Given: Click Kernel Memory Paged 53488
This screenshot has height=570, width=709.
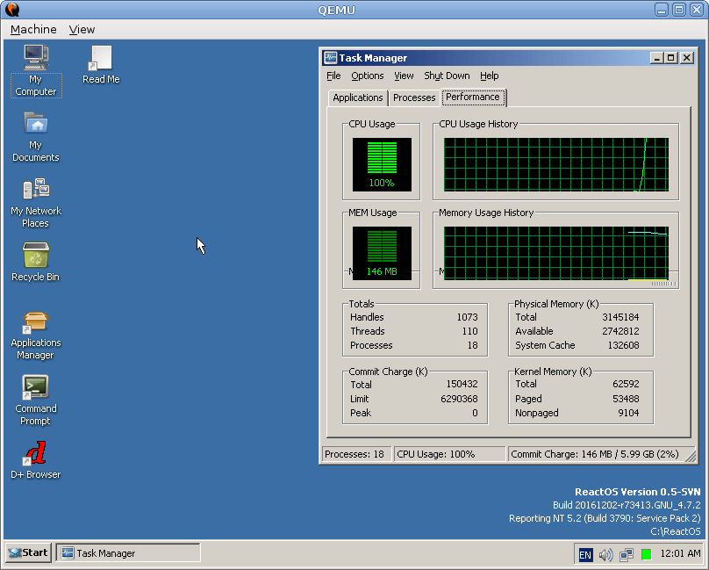Looking at the screenshot, I should [x=626, y=399].
